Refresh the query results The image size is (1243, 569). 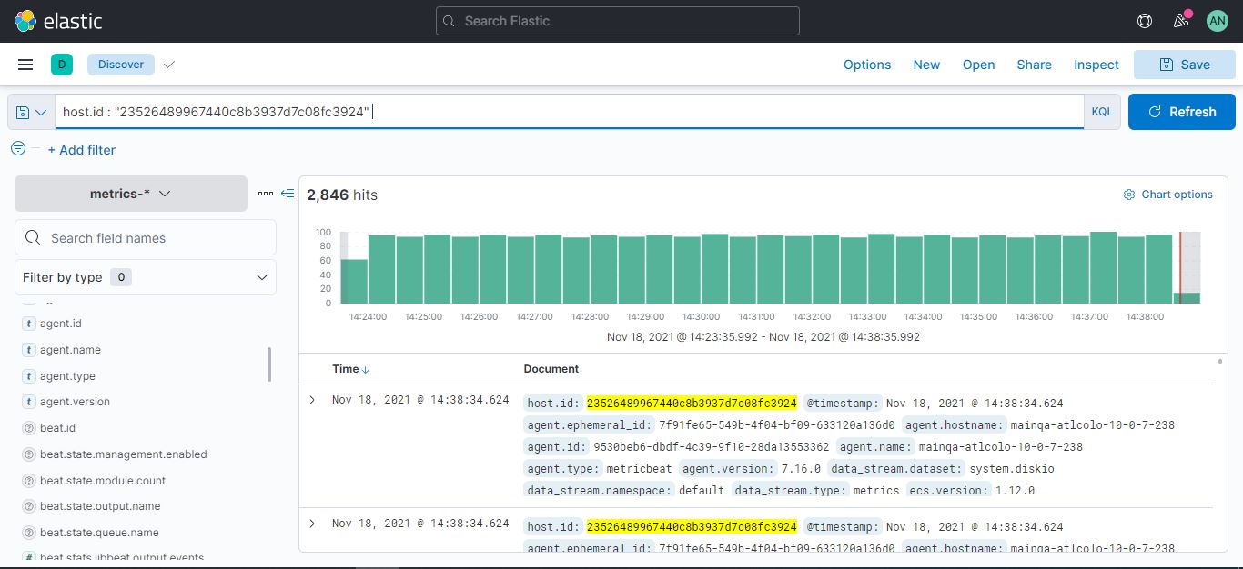[x=1182, y=112]
